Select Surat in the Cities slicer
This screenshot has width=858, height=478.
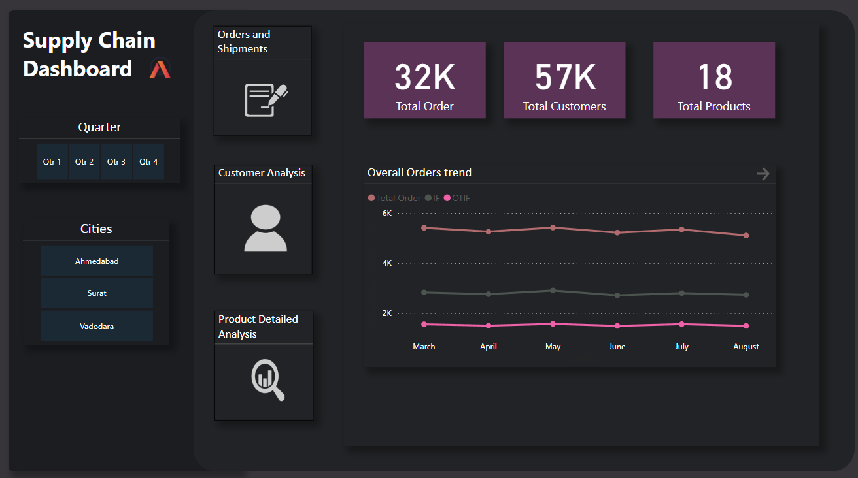[97, 293]
